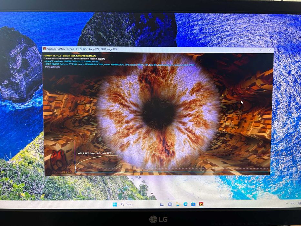Click the FurMark window title text

click(x=82, y=49)
